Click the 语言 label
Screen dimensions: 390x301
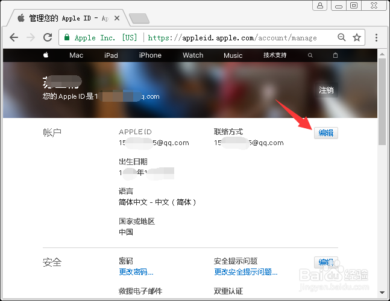click(x=126, y=191)
